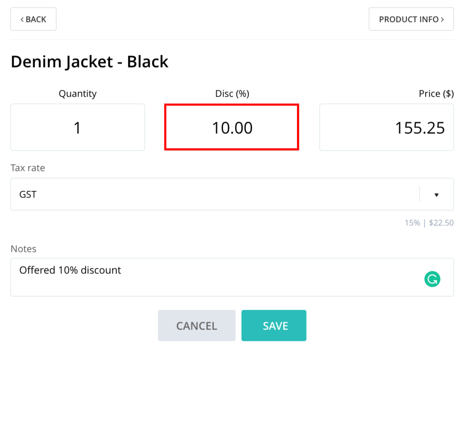
Task: Click the 15% | $22.50 tax summary
Action: [429, 223]
